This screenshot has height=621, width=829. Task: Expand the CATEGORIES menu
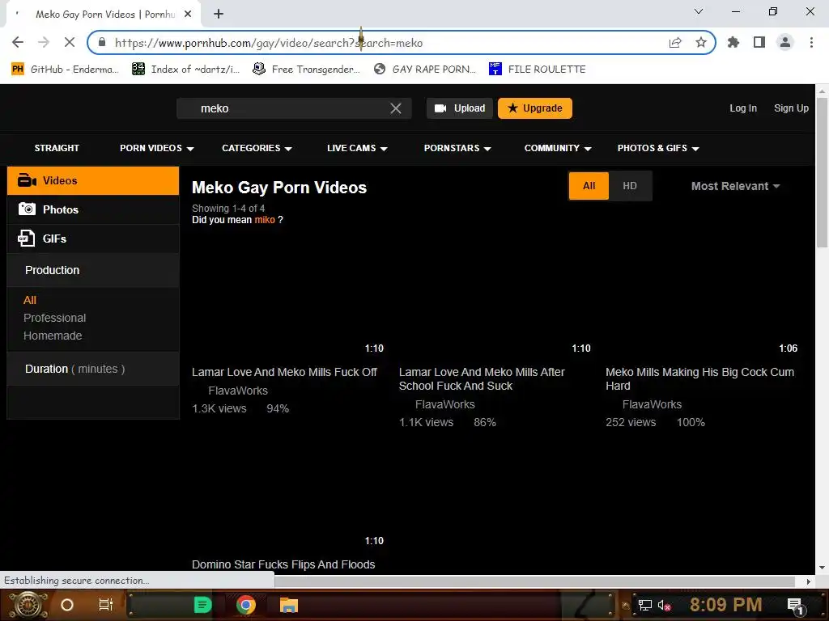click(x=257, y=149)
